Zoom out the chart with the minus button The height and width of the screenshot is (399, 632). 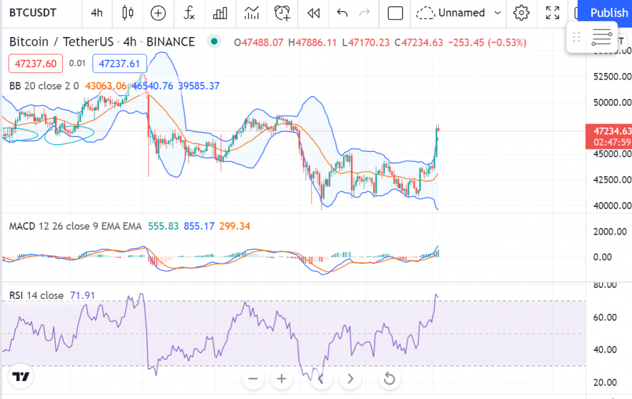253,379
